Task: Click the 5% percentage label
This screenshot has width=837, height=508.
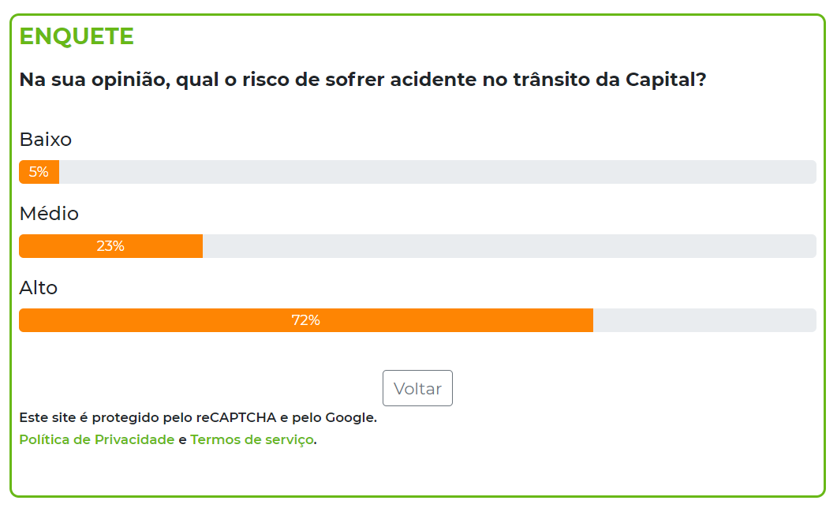Action: [x=39, y=172]
